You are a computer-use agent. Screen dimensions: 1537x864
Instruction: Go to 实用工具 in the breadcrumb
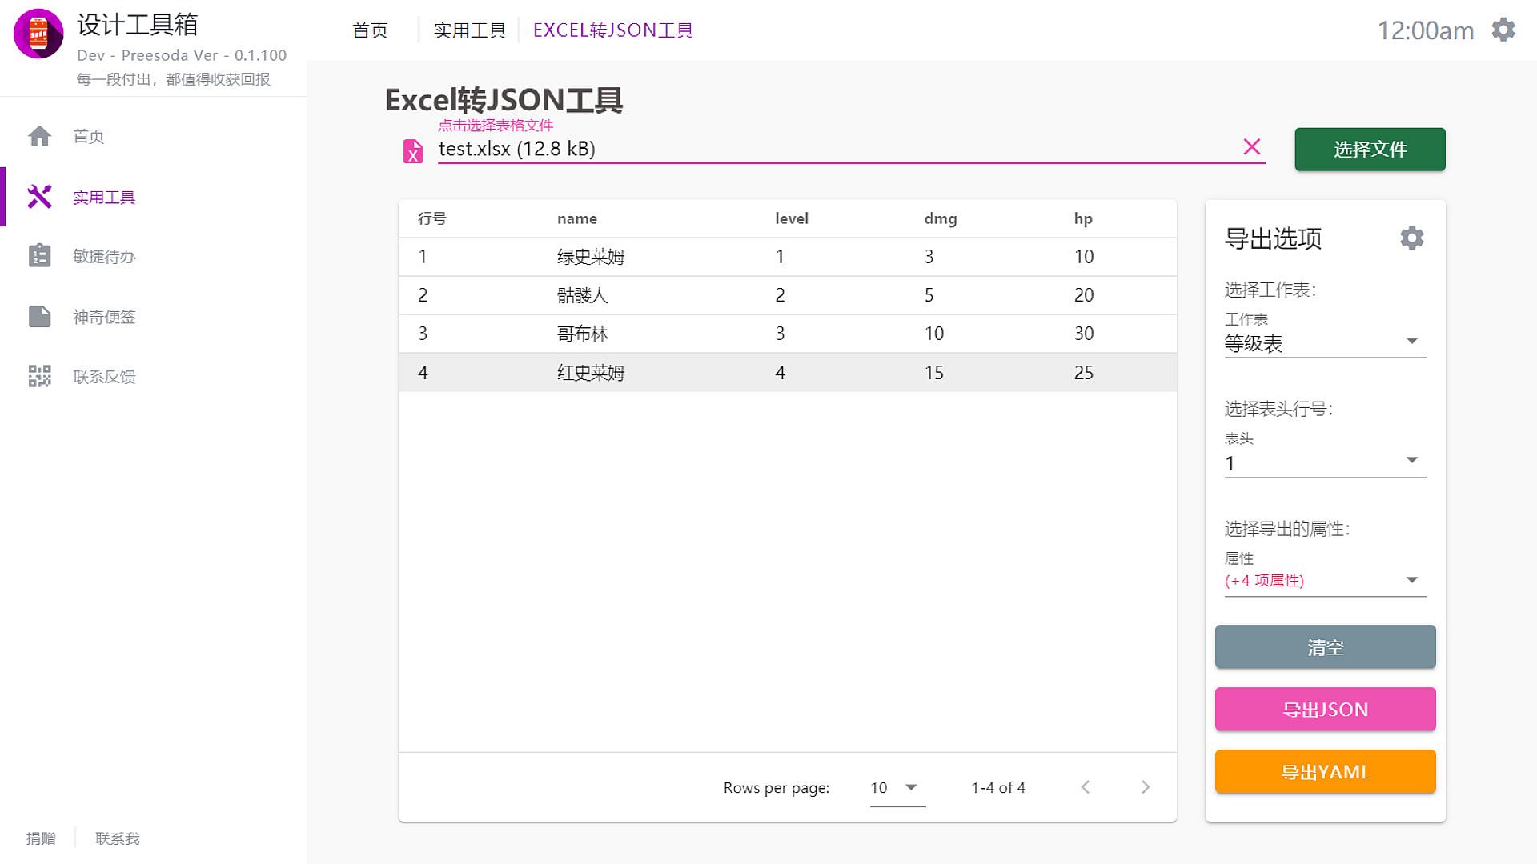[470, 30]
